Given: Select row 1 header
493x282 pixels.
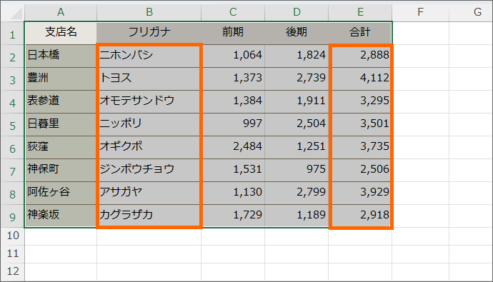Looking at the screenshot, I should pos(13,34).
